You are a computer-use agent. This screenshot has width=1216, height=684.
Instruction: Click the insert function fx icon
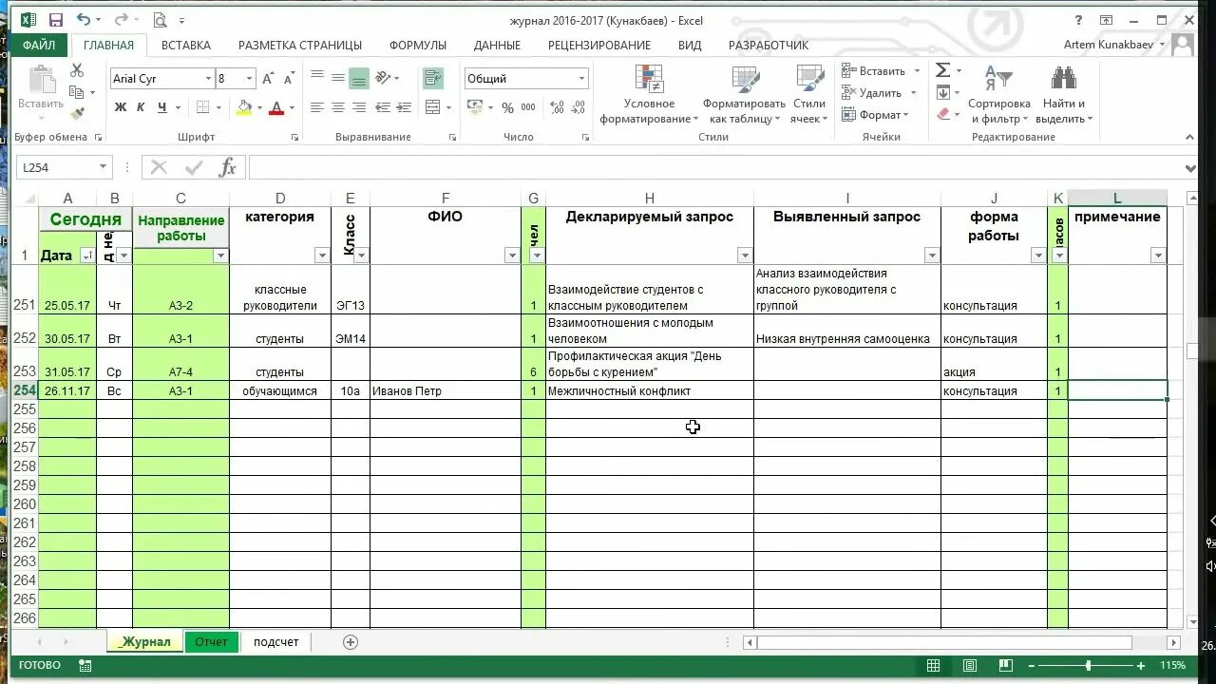227,168
